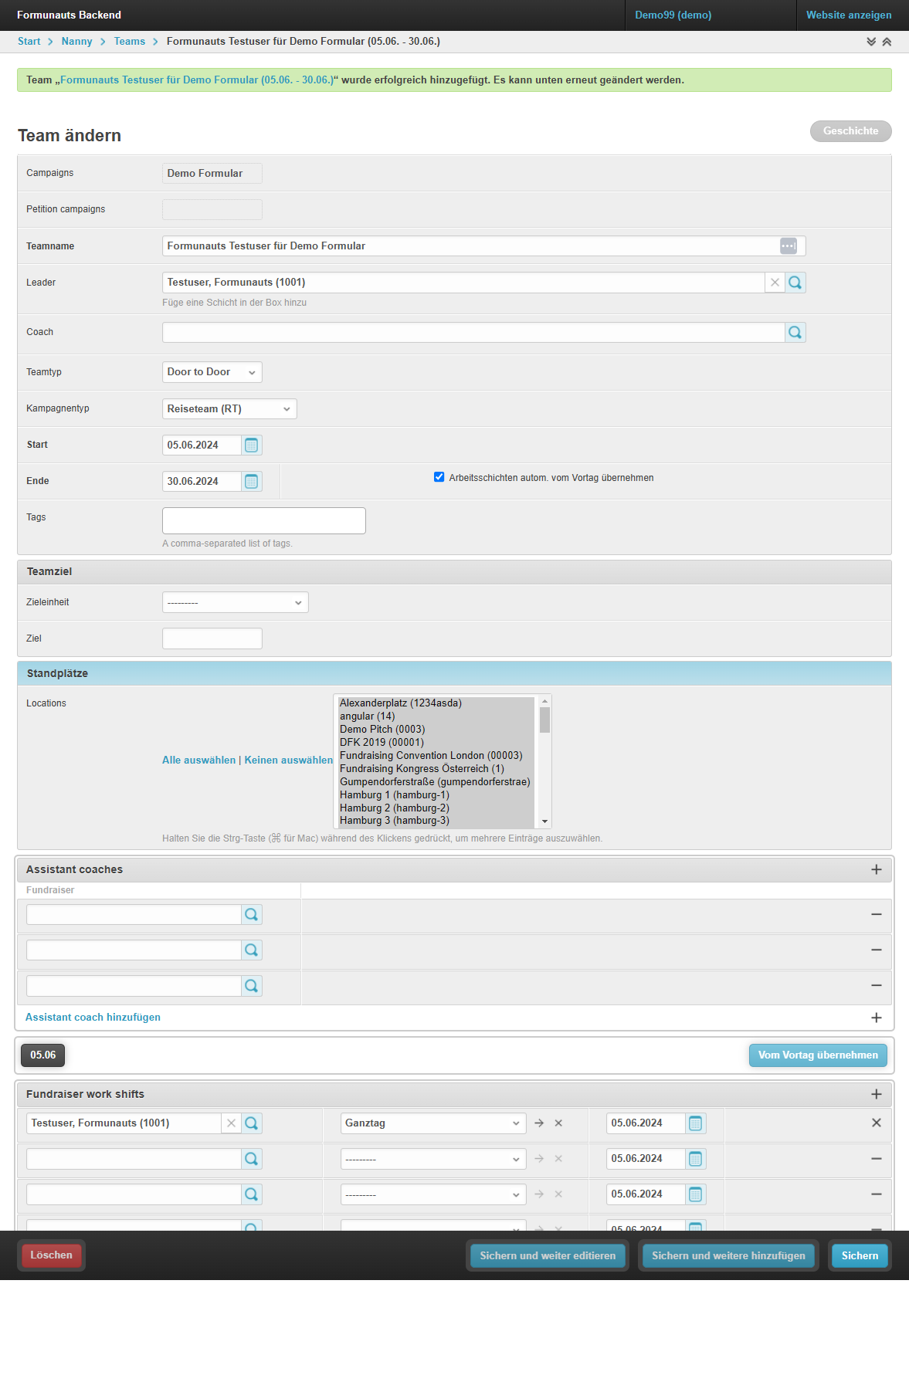Image resolution: width=909 pixels, height=1382 pixels.
Task: Click the small X next to Ganztag arrow
Action: 558,1123
